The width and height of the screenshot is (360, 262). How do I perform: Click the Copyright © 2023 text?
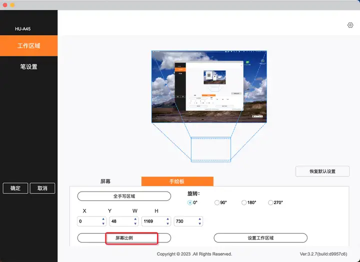point(194,254)
